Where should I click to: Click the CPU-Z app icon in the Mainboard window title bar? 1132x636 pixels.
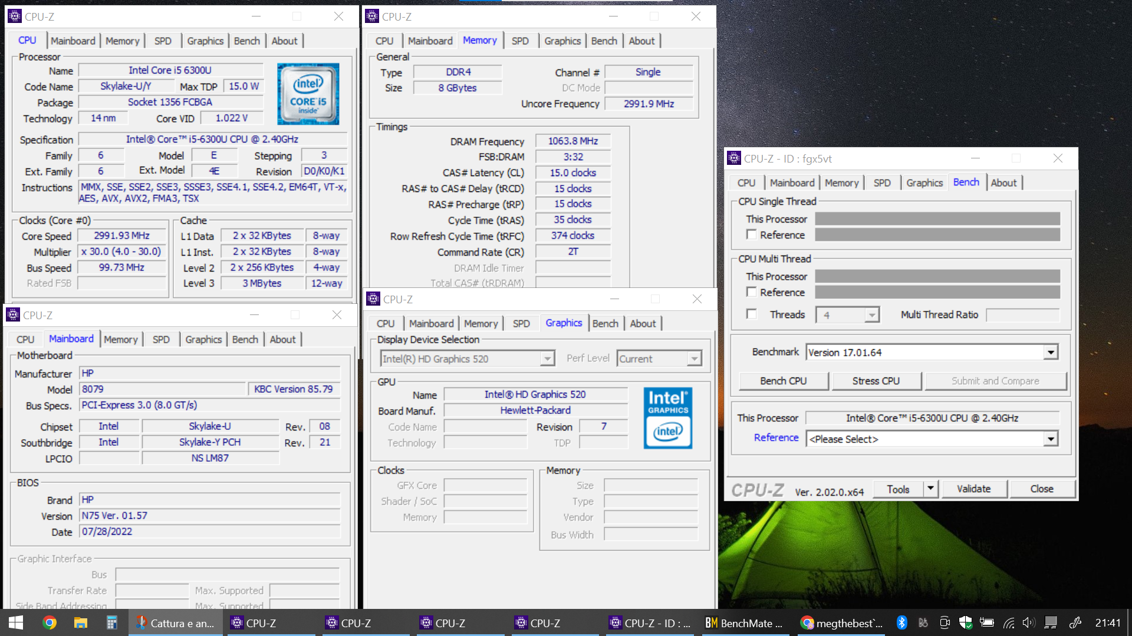pos(13,315)
